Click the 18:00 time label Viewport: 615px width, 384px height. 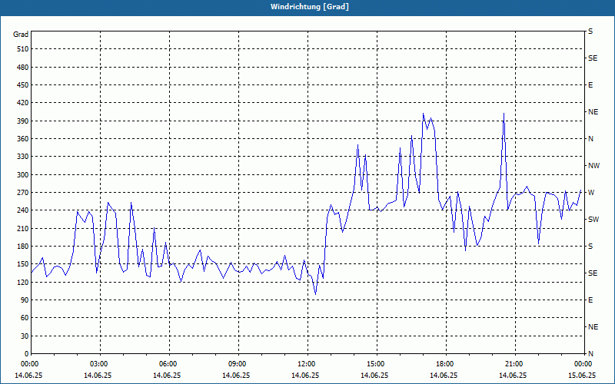pyautogui.click(x=445, y=364)
